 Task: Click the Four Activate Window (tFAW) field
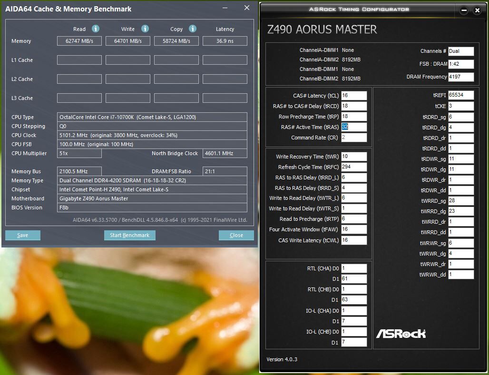click(354, 229)
